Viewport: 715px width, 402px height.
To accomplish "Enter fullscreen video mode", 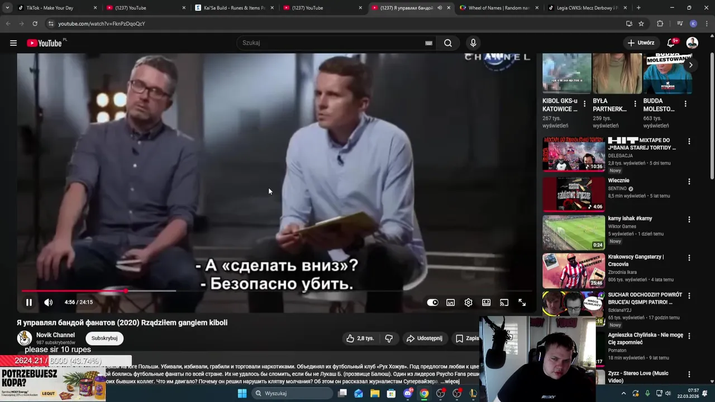I will pos(522,302).
